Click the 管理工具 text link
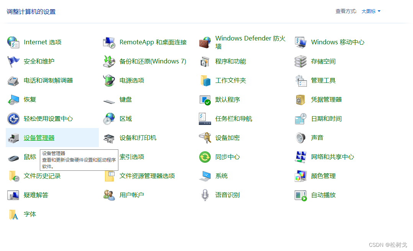Screen dimensions: 413x251 pos(323,81)
